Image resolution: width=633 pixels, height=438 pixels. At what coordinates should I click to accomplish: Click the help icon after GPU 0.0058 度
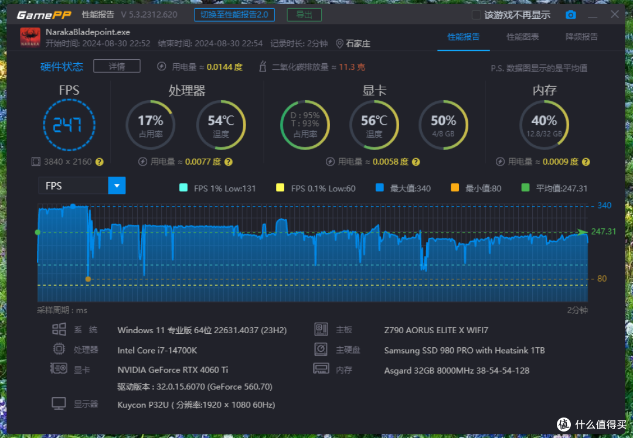click(x=416, y=162)
